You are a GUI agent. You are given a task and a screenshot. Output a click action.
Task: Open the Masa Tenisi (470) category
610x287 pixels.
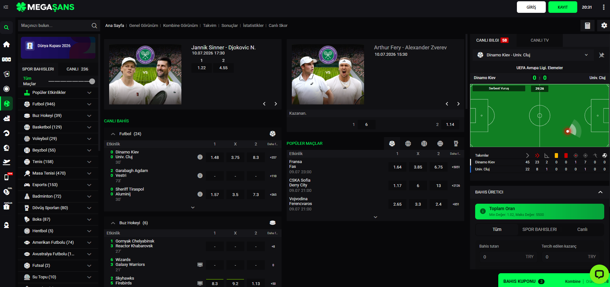(x=58, y=173)
